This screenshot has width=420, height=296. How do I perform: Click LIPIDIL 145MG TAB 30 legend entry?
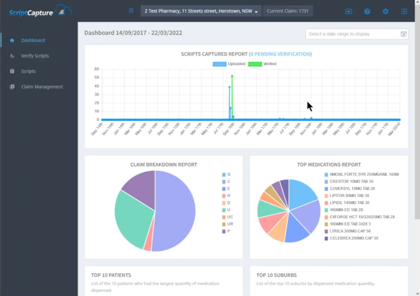[347, 203]
